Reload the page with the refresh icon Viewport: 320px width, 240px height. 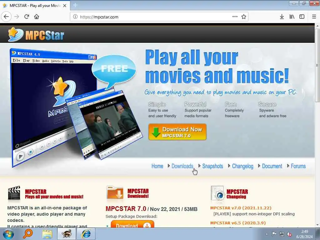click(27, 17)
